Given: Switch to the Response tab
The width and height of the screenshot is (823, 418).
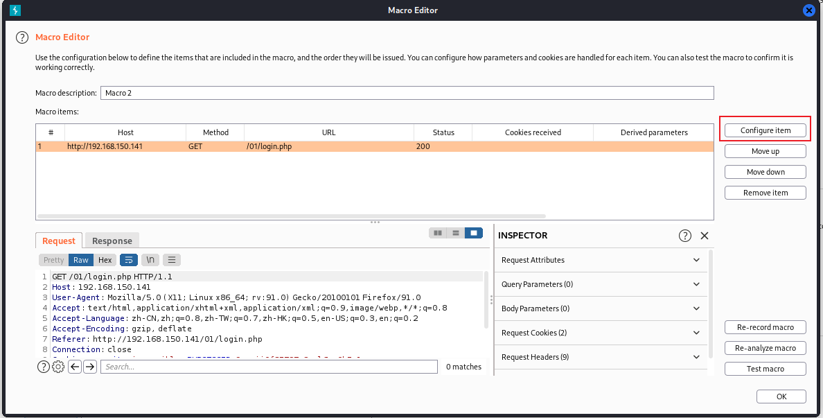Looking at the screenshot, I should (x=112, y=241).
